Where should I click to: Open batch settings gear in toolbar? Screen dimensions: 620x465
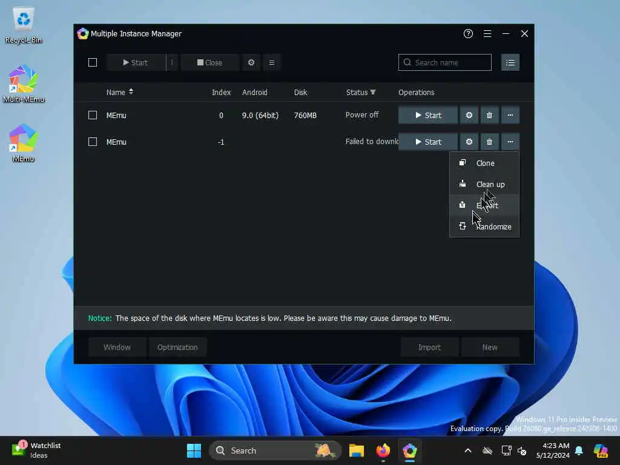[x=251, y=62]
